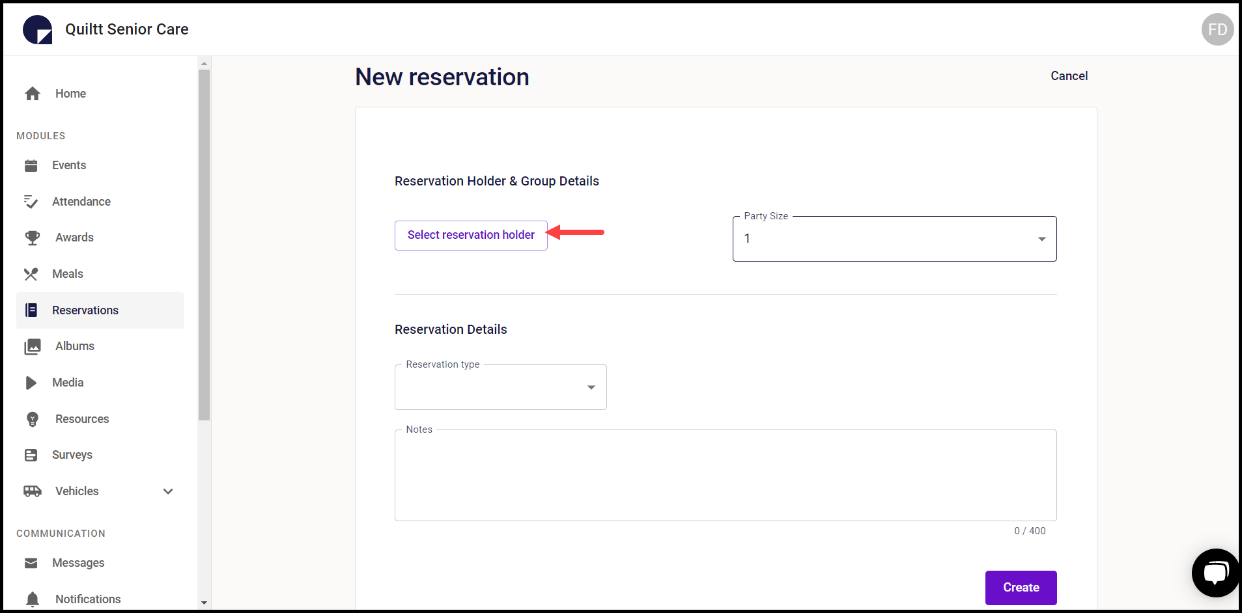
Task: Click the New reservation heading
Action: pyautogui.click(x=442, y=77)
